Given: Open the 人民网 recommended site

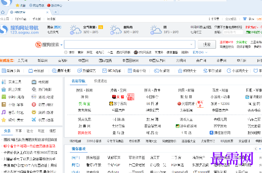Looking at the screenshot, I should (23, 61).
